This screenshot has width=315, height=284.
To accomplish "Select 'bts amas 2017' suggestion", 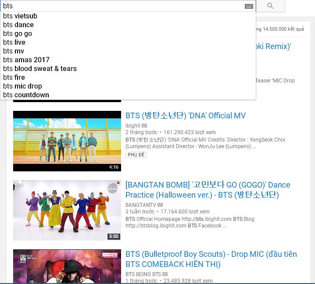I will coord(26,60).
